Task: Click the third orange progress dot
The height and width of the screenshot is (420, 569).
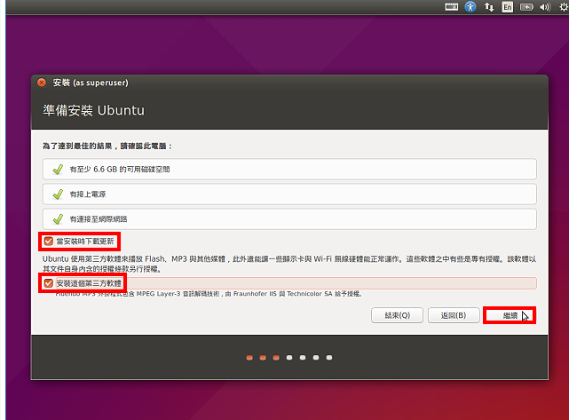Action: tap(276, 358)
